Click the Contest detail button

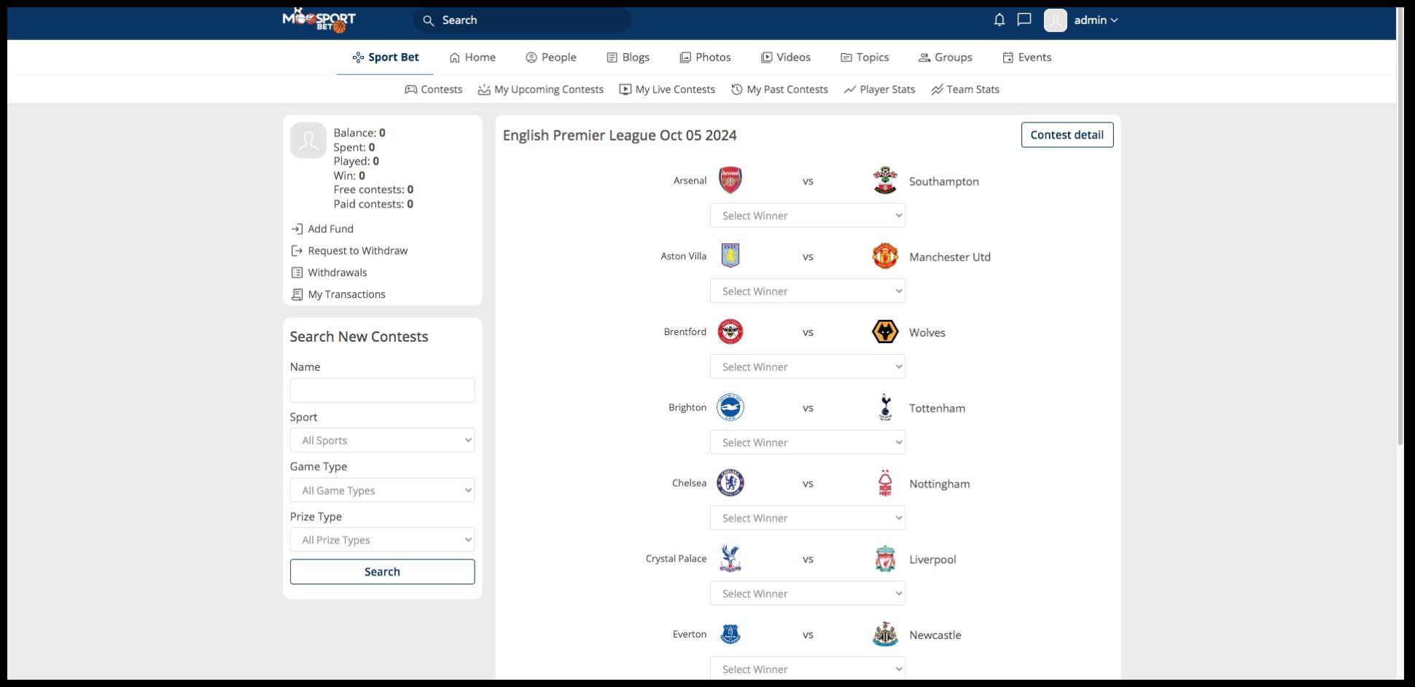(1067, 135)
